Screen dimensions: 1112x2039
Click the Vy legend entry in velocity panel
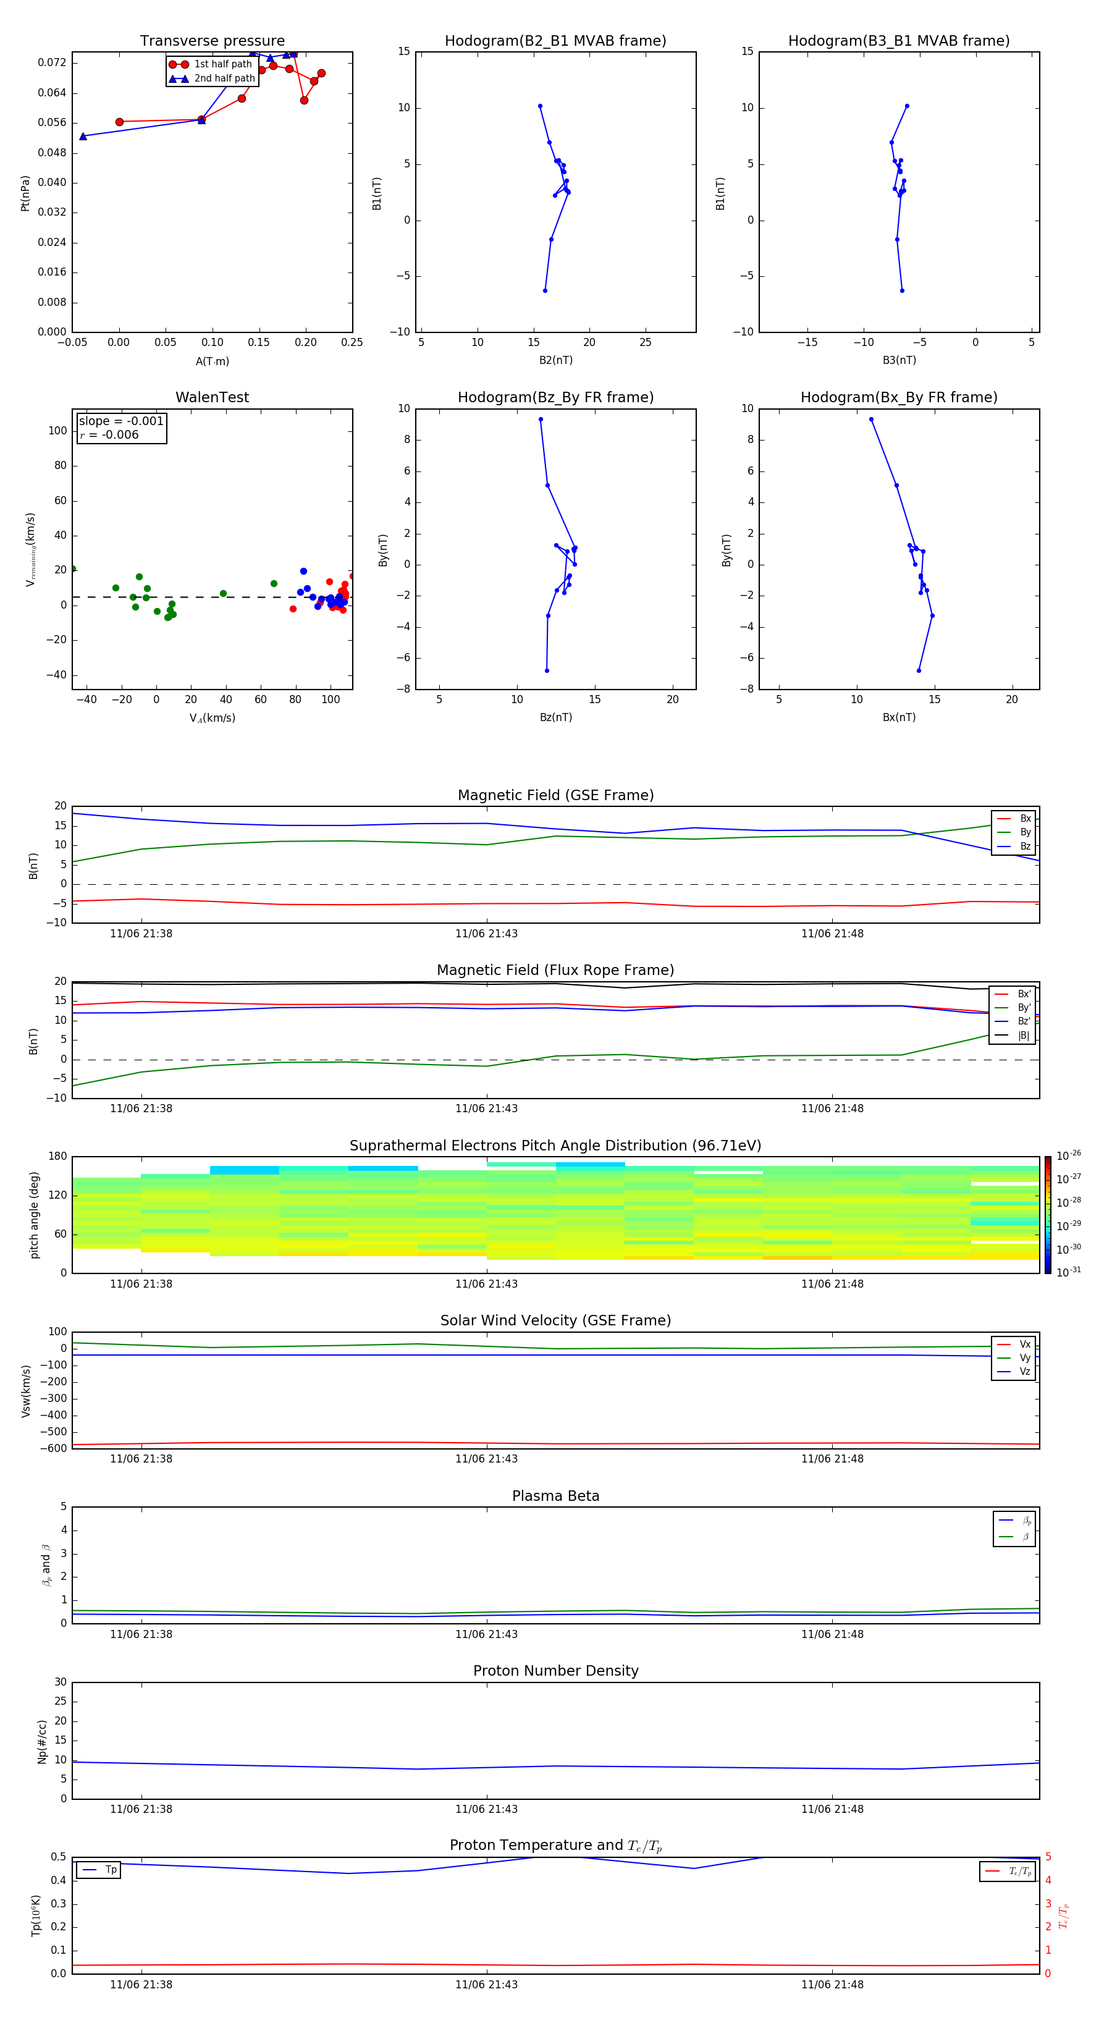point(1014,1357)
